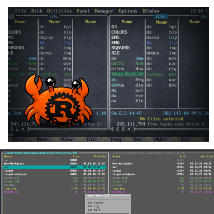Select README.md file in right panel

(162, 192)
